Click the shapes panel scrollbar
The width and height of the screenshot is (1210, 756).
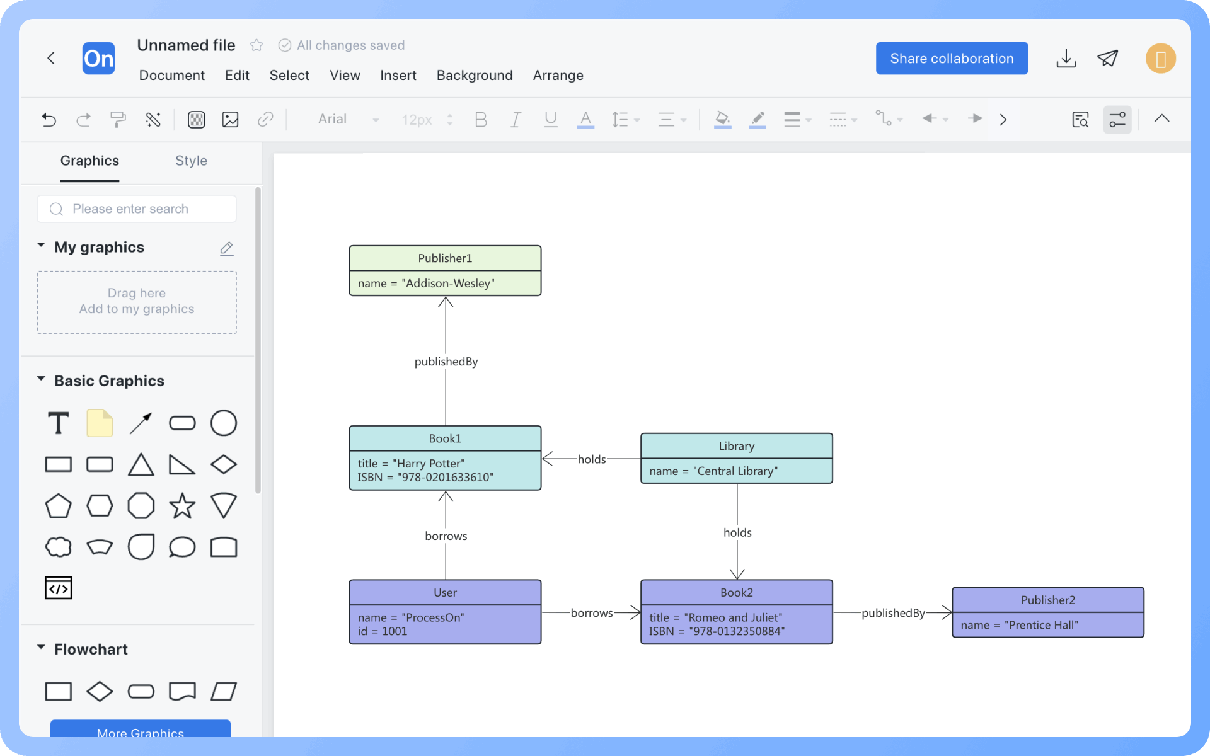[x=258, y=340]
